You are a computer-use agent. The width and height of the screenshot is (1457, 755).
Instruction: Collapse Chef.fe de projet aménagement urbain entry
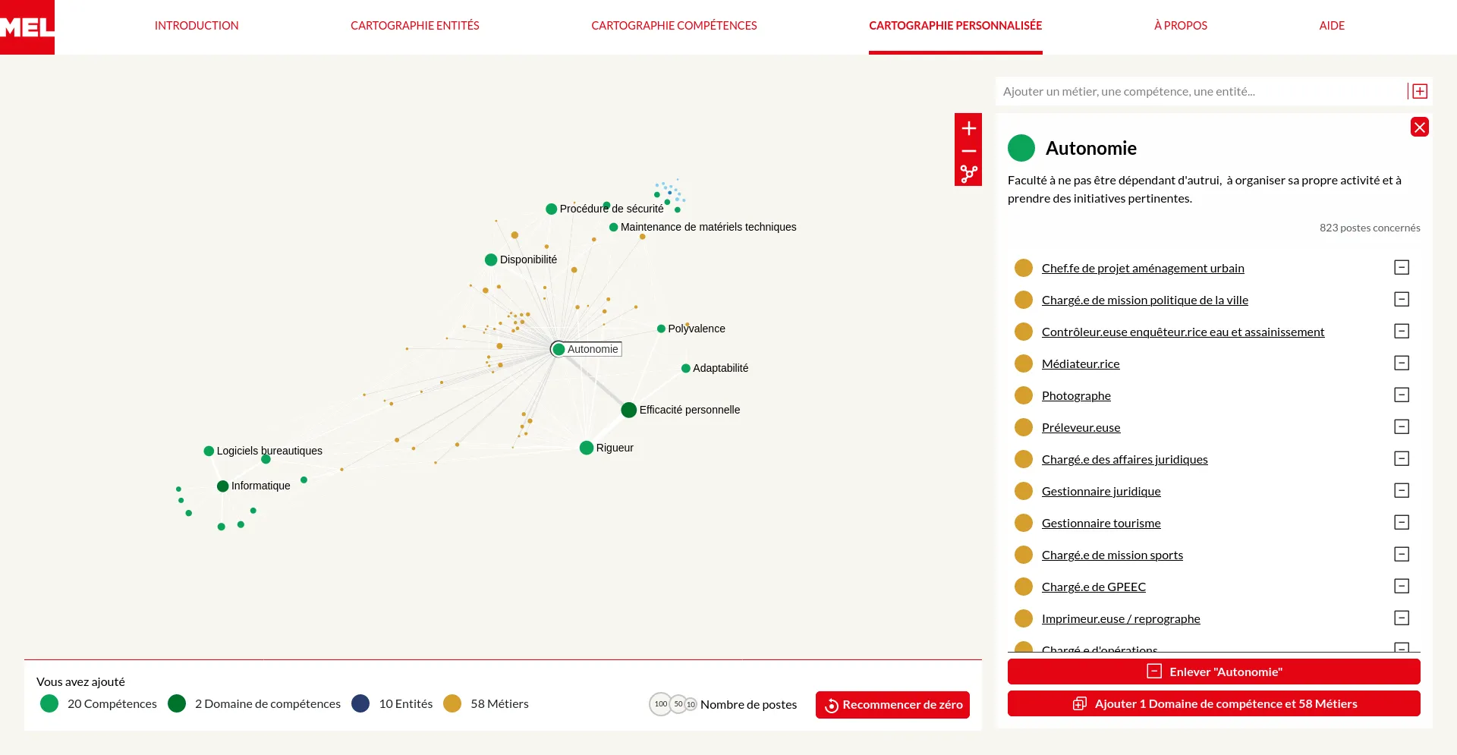tap(1402, 268)
